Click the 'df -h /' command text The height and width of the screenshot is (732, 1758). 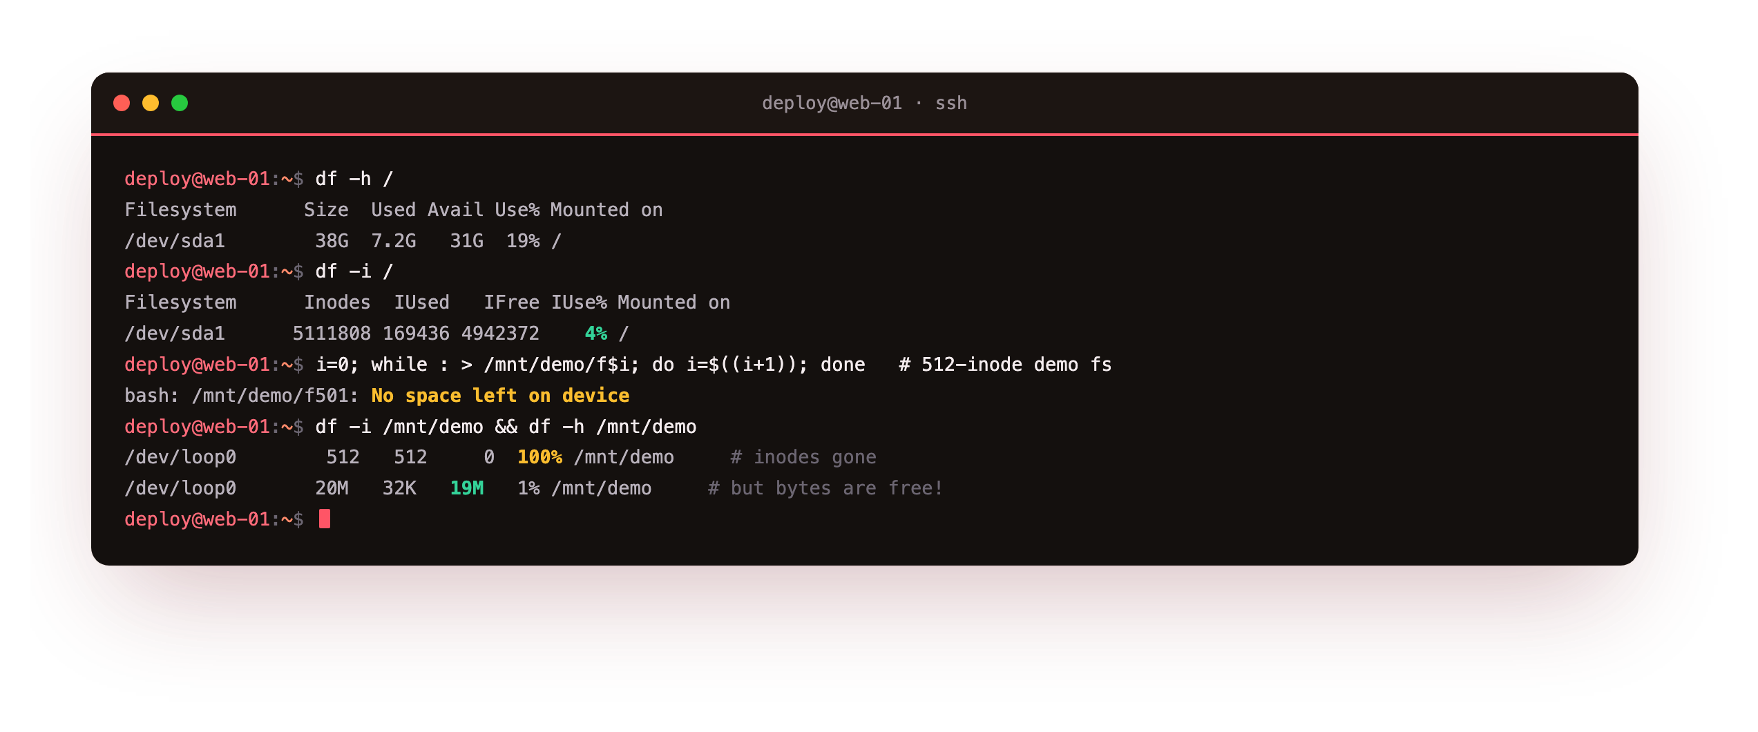(x=354, y=179)
